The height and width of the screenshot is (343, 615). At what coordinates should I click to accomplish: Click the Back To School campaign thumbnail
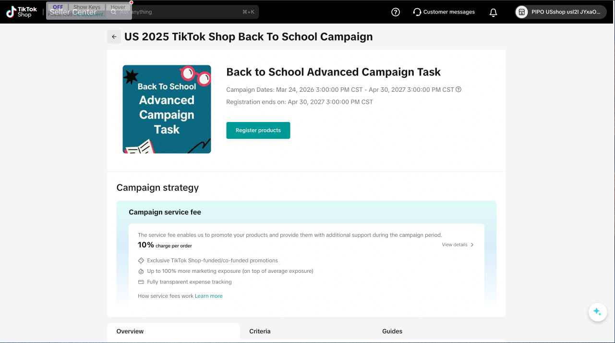click(x=167, y=109)
